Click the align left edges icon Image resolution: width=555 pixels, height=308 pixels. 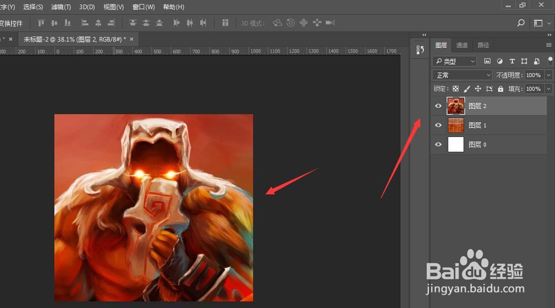coord(85,23)
